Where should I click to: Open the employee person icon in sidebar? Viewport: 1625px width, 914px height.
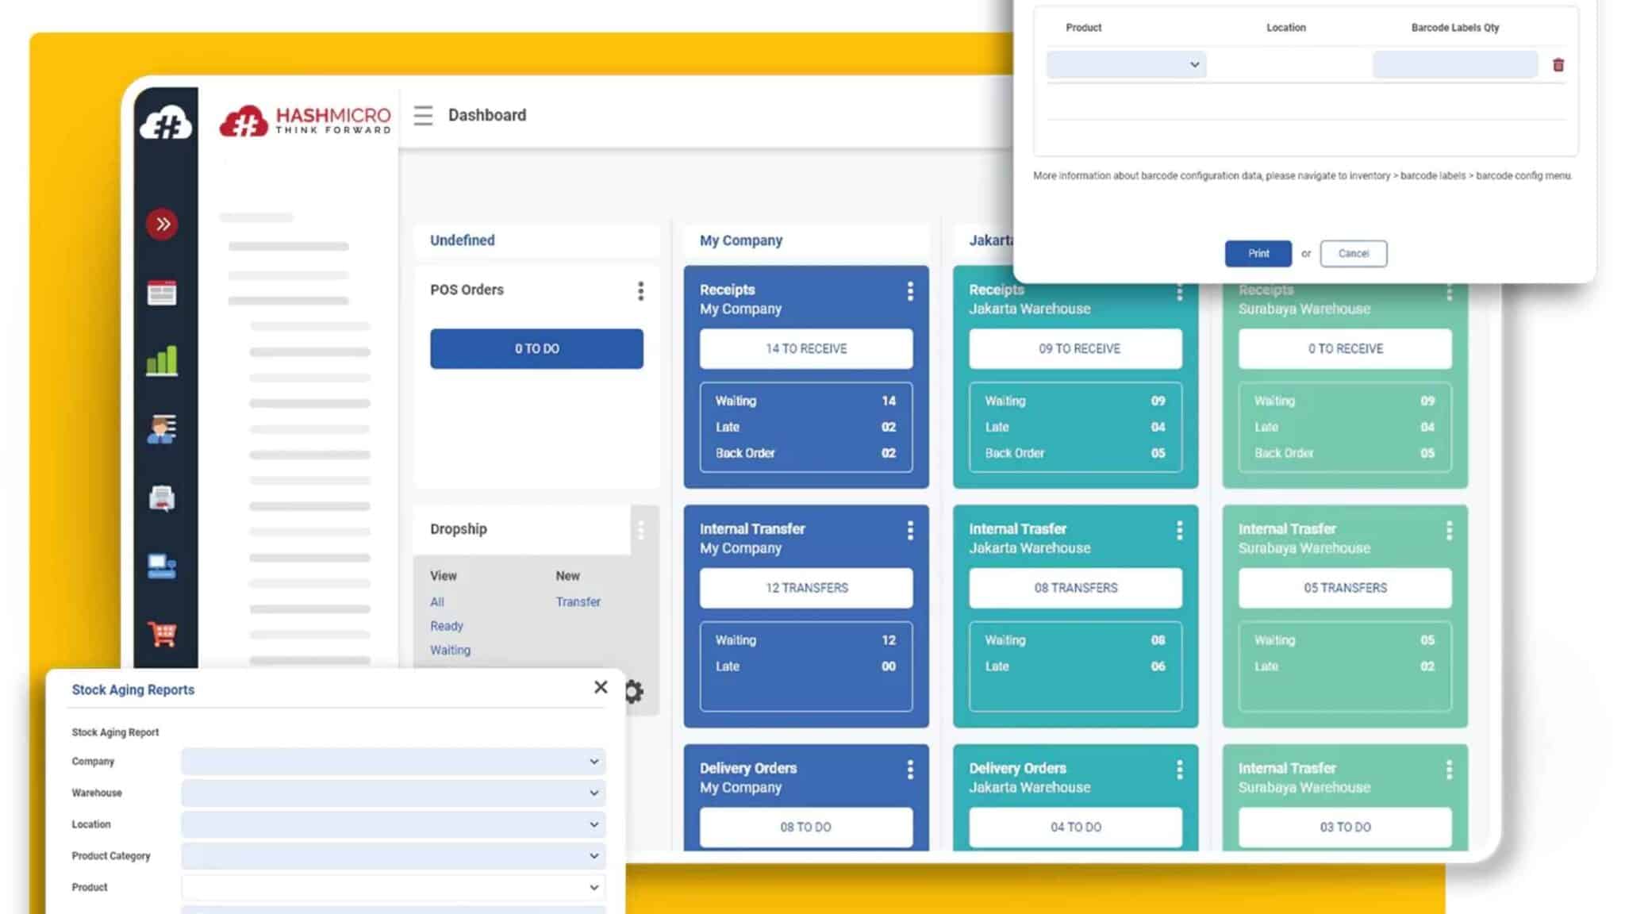pos(162,429)
